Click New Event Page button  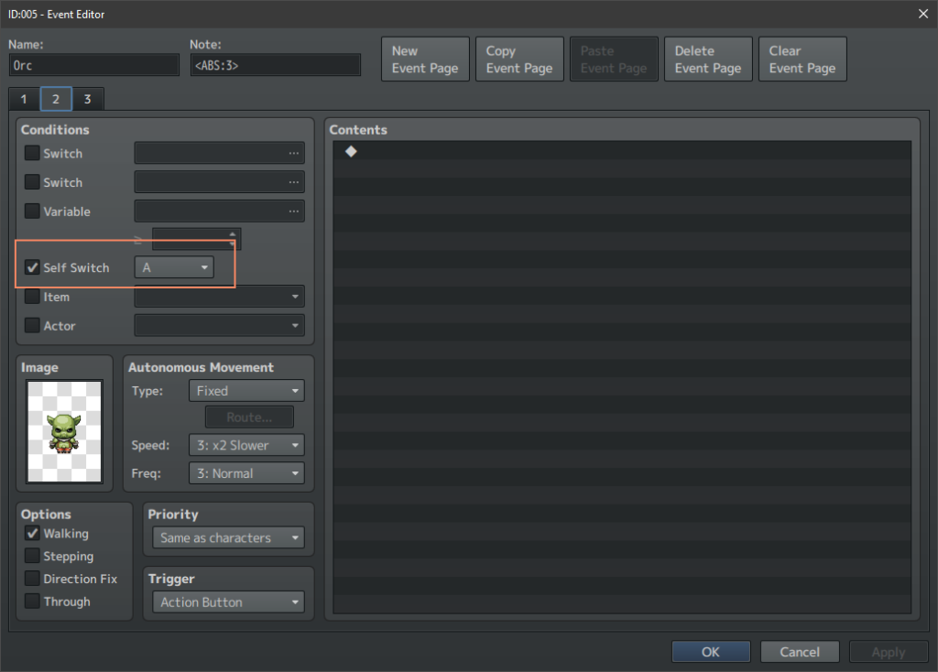(x=425, y=60)
